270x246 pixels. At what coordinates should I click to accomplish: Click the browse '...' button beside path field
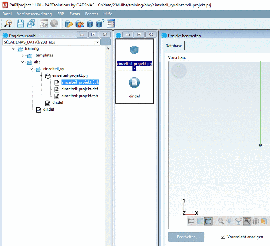(x=105, y=42)
